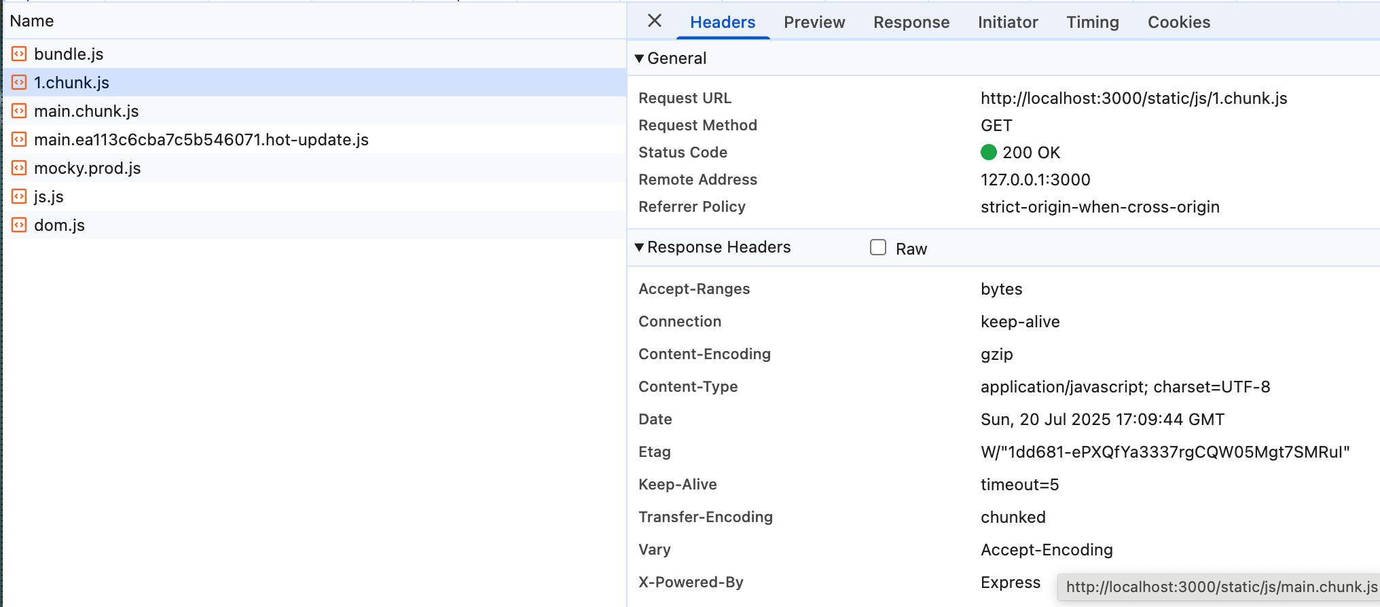1380x607 pixels.
Task: Click the script icon beside dom.js
Action: click(19, 225)
